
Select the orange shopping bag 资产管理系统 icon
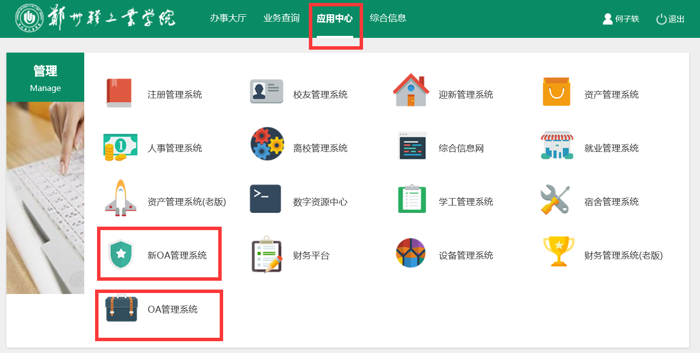click(x=556, y=92)
